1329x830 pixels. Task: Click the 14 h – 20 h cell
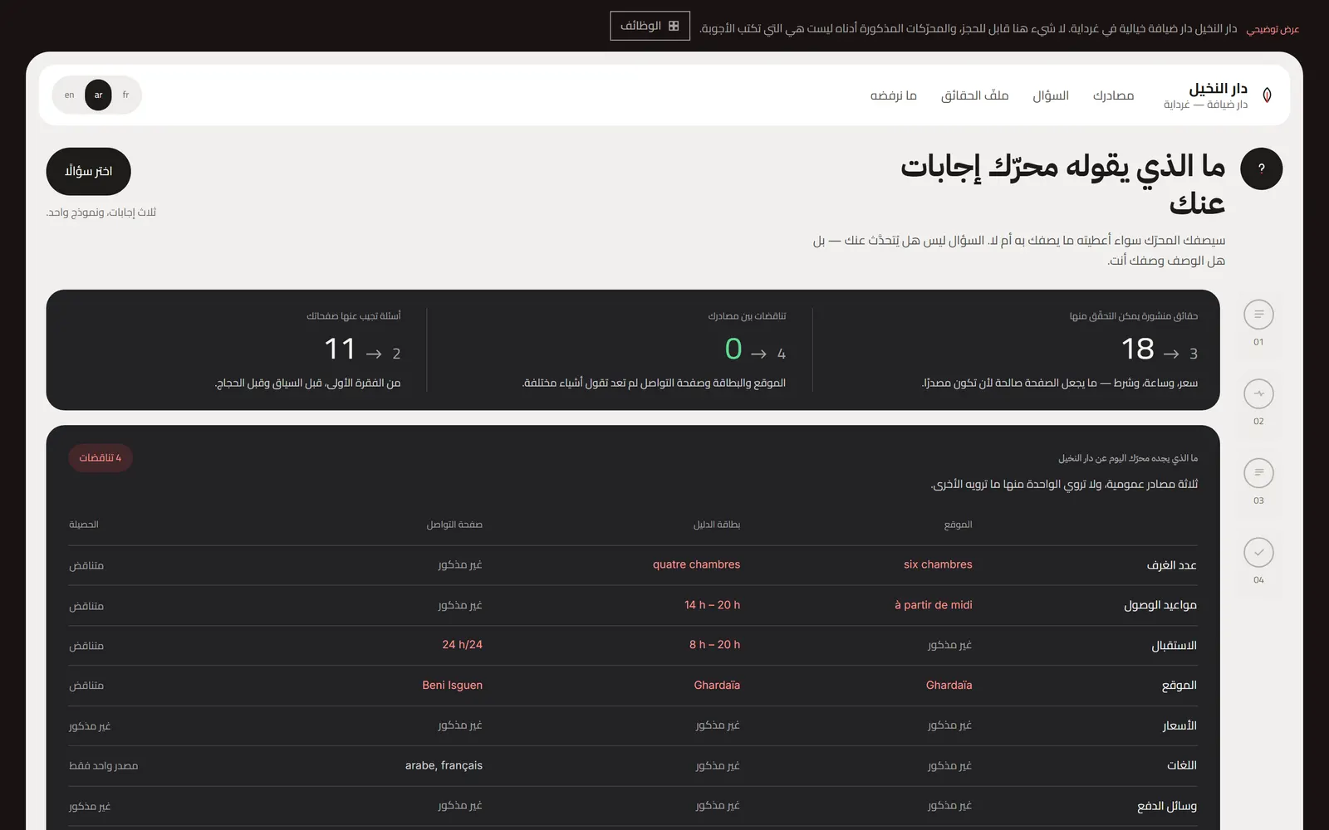tap(712, 605)
